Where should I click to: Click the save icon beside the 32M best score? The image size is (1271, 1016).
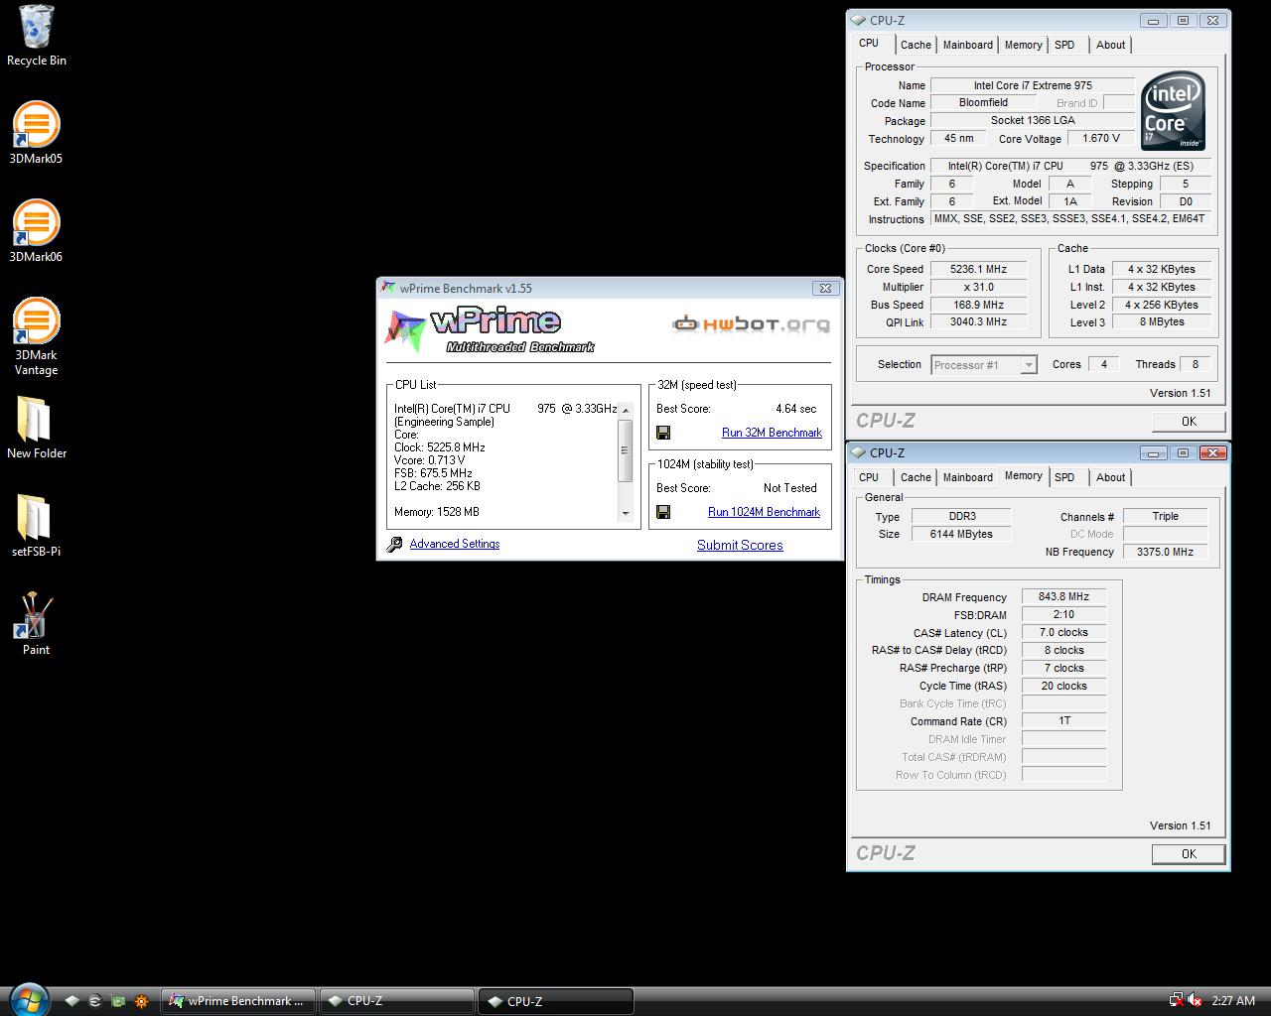pos(663,433)
